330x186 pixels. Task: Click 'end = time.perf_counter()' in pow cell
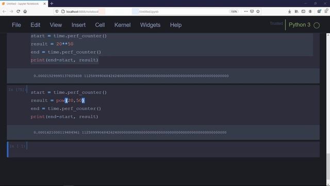pos(66,109)
